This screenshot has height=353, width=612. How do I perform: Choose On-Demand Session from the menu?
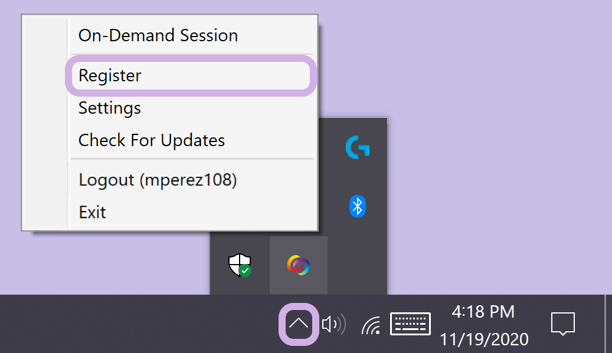coord(158,35)
